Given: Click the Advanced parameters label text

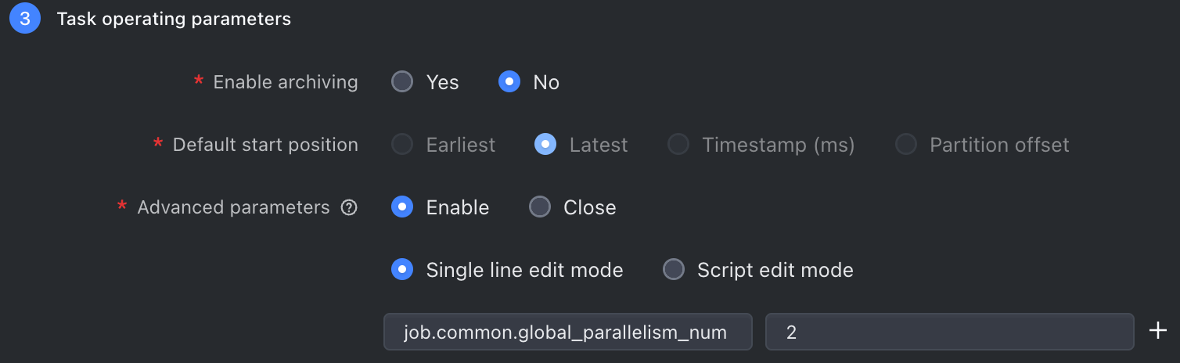Looking at the screenshot, I should coord(234,207).
